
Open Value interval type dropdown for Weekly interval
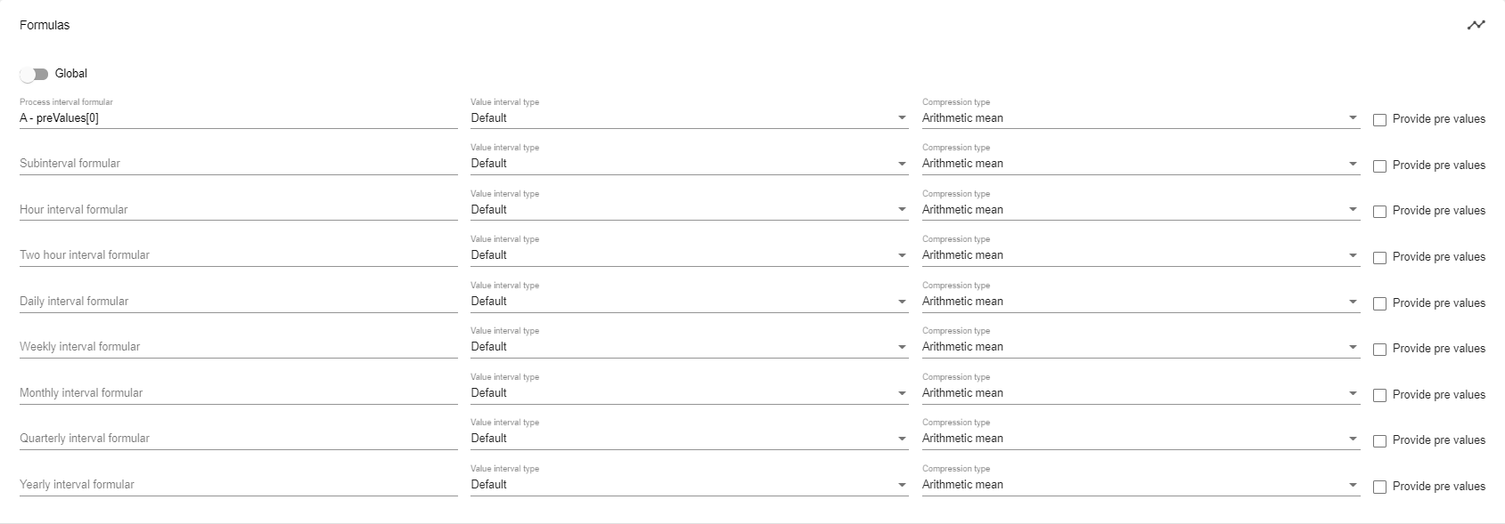pyautogui.click(x=689, y=347)
